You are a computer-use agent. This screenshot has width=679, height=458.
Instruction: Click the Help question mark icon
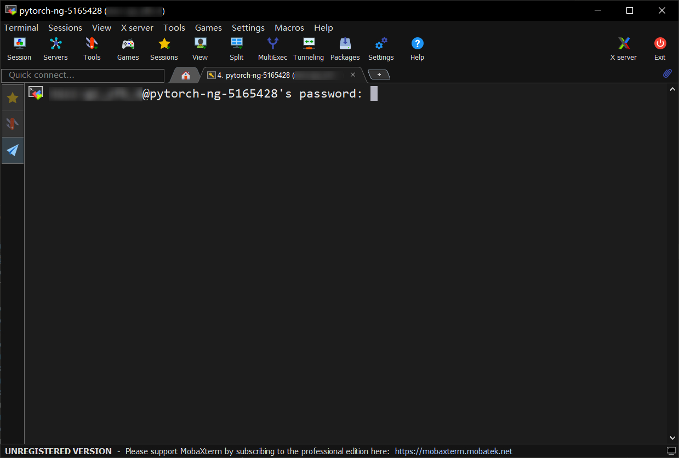417,49
